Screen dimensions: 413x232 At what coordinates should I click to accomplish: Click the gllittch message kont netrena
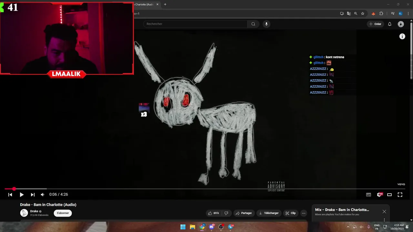[x=335, y=57]
